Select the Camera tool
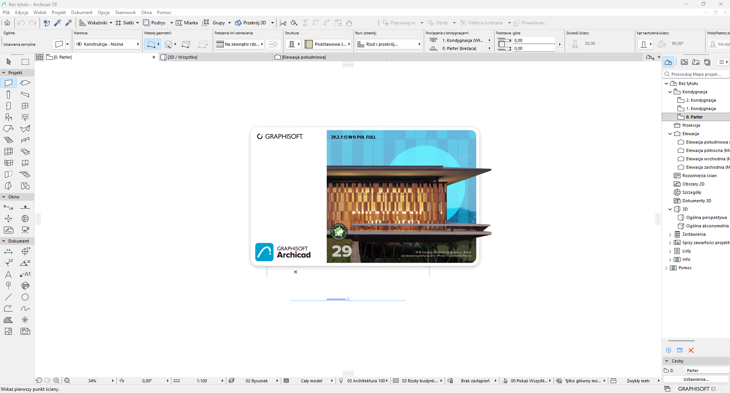 coord(25,230)
